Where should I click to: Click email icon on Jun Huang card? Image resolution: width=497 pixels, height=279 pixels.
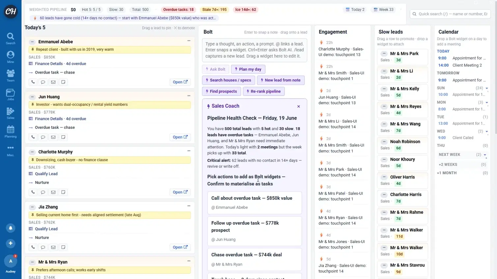[53, 137]
